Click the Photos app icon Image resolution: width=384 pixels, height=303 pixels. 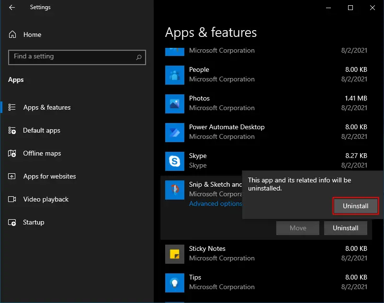[x=175, y=104]
